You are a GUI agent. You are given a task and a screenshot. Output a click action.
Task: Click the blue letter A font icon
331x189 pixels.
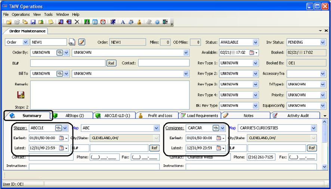pos(123,22)
